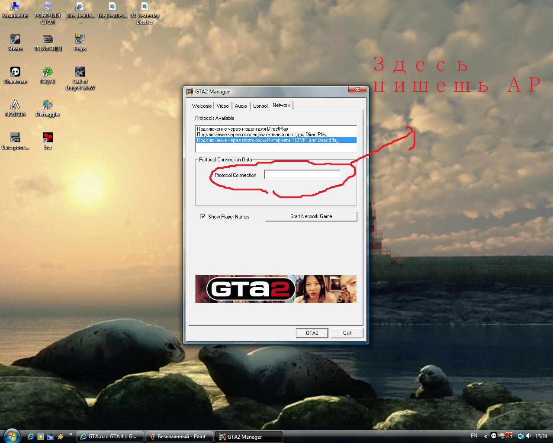Toggle the Show Player Names checkbox

203,216
